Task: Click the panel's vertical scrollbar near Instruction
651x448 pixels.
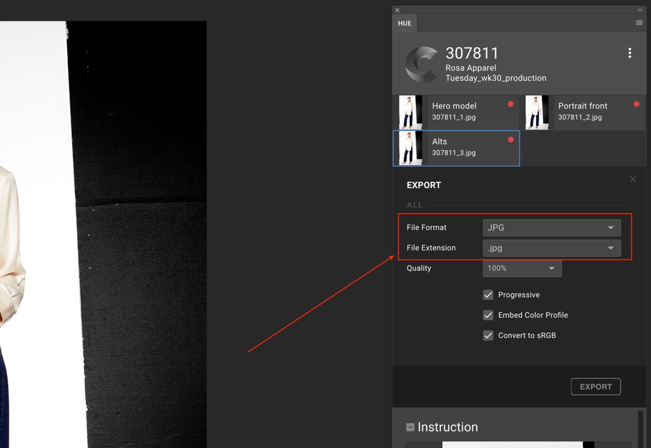Action: tap(640, 429)
